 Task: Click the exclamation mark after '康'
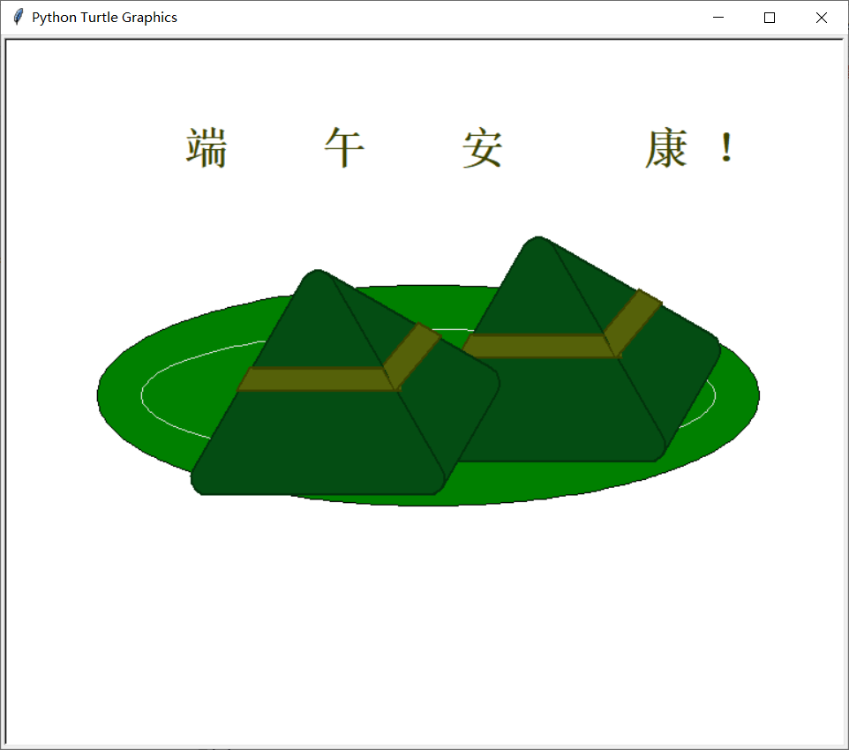point(727,147)
